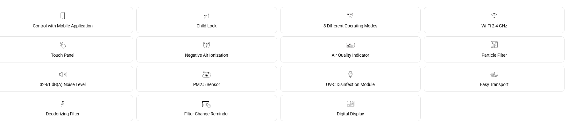Screen dimensions: 576x131
Task: Click the Particle Filter icon
Action: 494,45
